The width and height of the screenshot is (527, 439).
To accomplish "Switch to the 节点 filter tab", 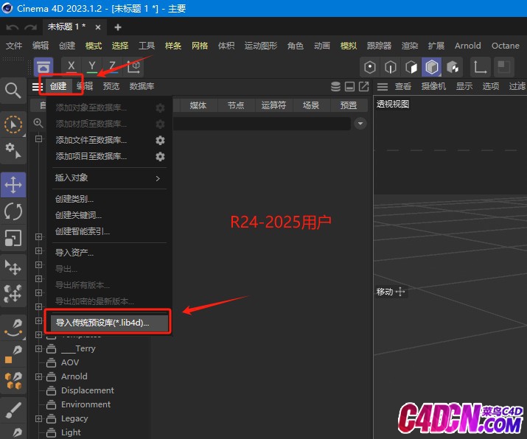I will (236, 105).
